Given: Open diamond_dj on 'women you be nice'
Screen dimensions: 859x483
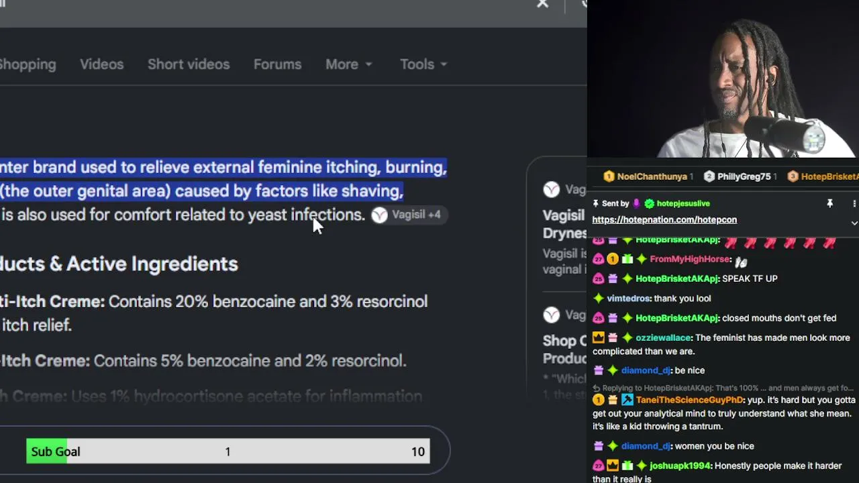Looking at the screenshot, I should (646, 446).
